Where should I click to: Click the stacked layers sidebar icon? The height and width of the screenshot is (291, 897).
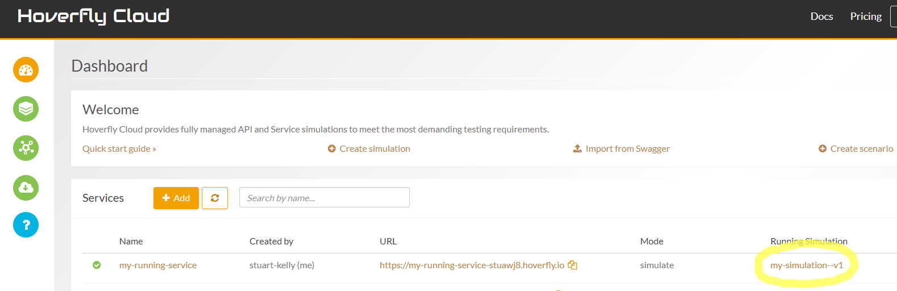26,109
